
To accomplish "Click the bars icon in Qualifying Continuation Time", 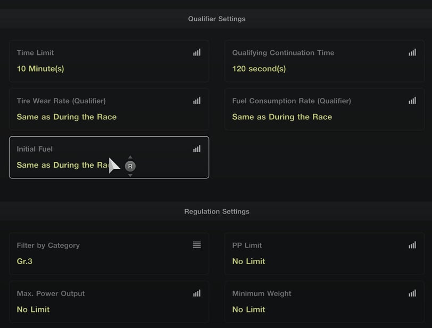I will point(412,52).
